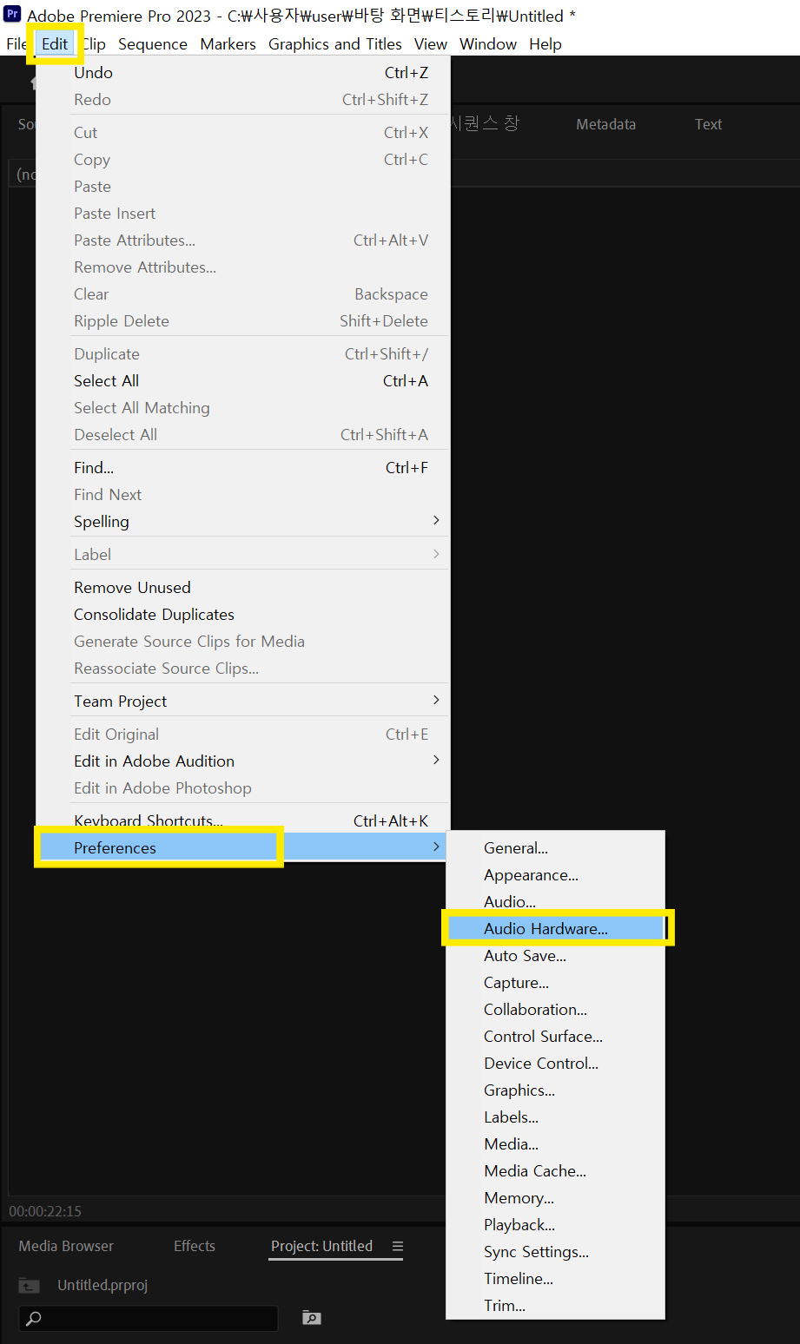Open Auto Save... preferences
Viewport: 800px width, 1344px height.
[x=555, y=956]
